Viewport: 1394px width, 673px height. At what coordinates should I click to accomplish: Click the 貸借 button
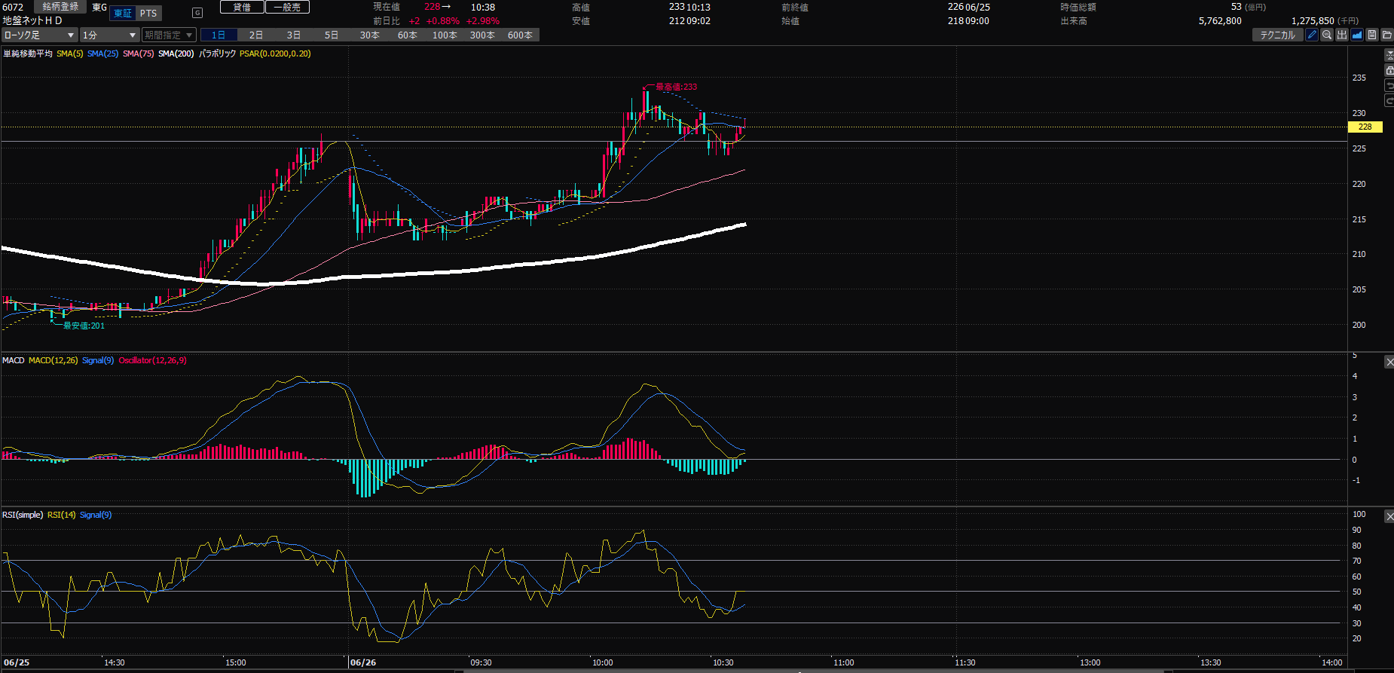pyautogui.click(x=242, y=7)
